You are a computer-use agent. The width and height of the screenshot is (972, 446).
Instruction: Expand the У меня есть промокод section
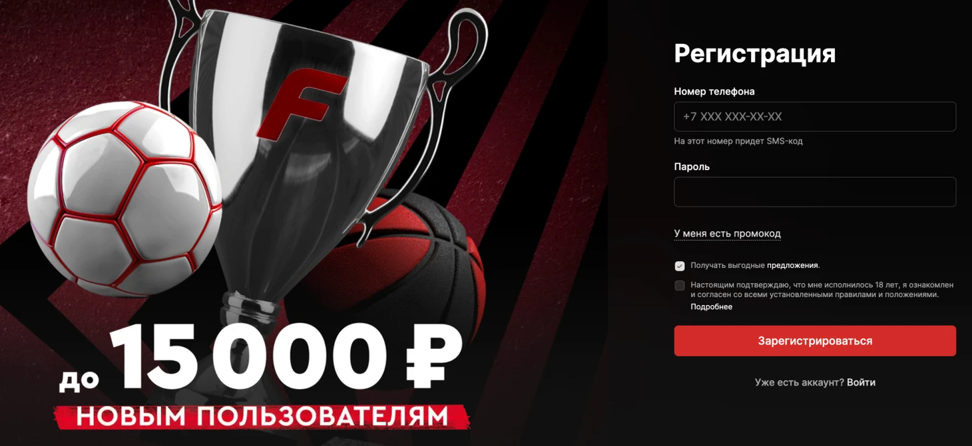click(x=727, y=233)
